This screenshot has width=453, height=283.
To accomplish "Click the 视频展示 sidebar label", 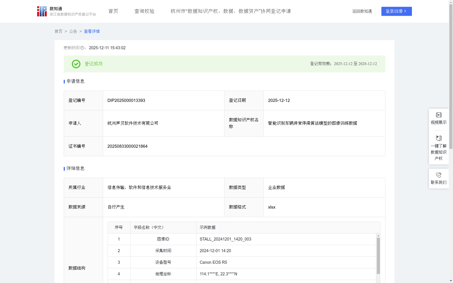I will 439,122.
